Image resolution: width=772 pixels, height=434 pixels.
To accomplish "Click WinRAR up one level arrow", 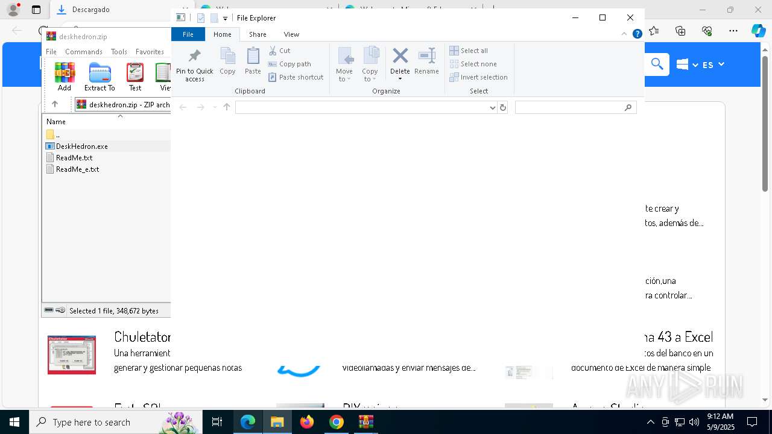I will coord(55,104).
